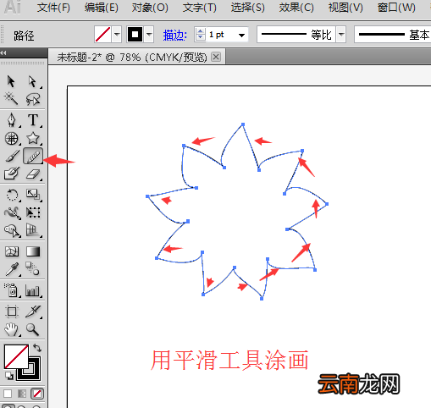Screen dimensions: 431x408
Task: Set paint mode to None
Action: tap(37, 394)
